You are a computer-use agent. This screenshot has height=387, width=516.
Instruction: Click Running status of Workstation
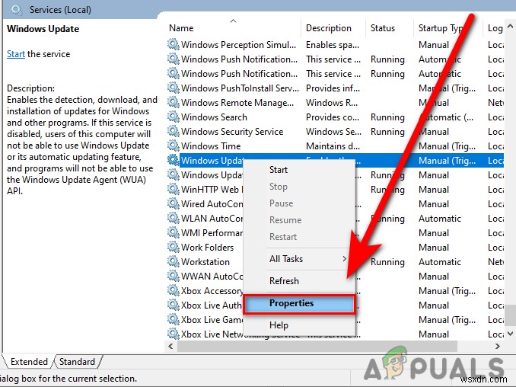[x=387, y=262]
